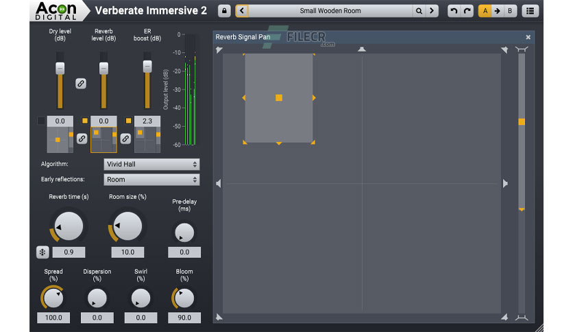Enable the dry level checkbox

coord(41,121)
